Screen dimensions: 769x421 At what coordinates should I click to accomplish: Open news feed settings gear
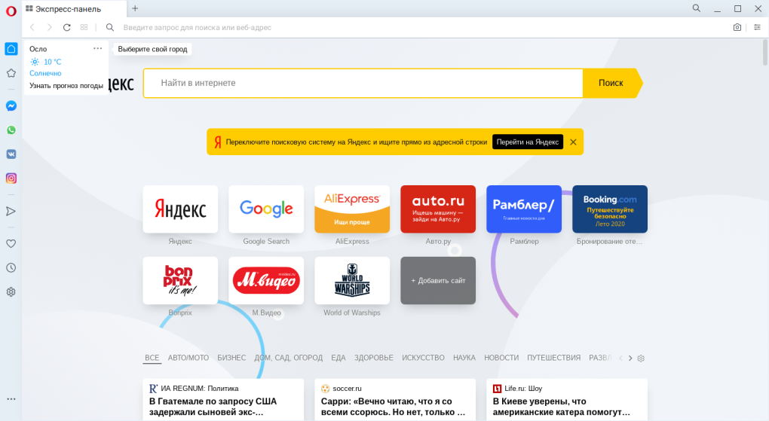pyautogui.click(x=641, y=358)
